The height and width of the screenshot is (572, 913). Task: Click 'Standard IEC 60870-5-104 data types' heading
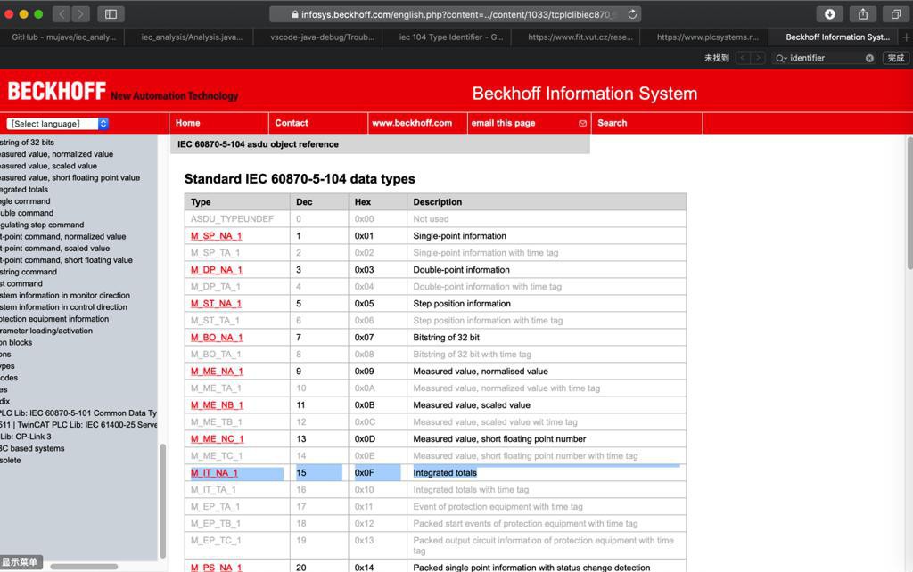coord(300,179)
